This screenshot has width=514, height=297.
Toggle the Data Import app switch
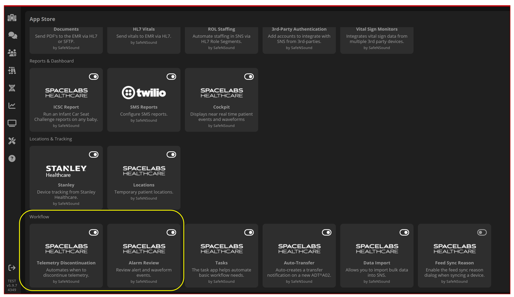click(x=404, y=232)
